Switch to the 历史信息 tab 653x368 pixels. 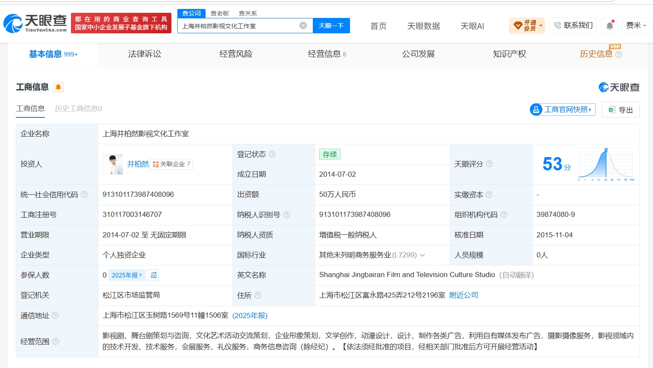coord(596,54)
